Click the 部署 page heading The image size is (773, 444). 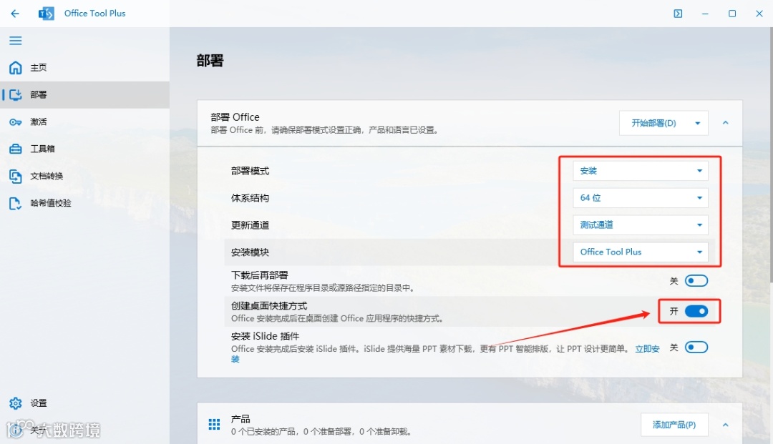[x=210, y=61]
